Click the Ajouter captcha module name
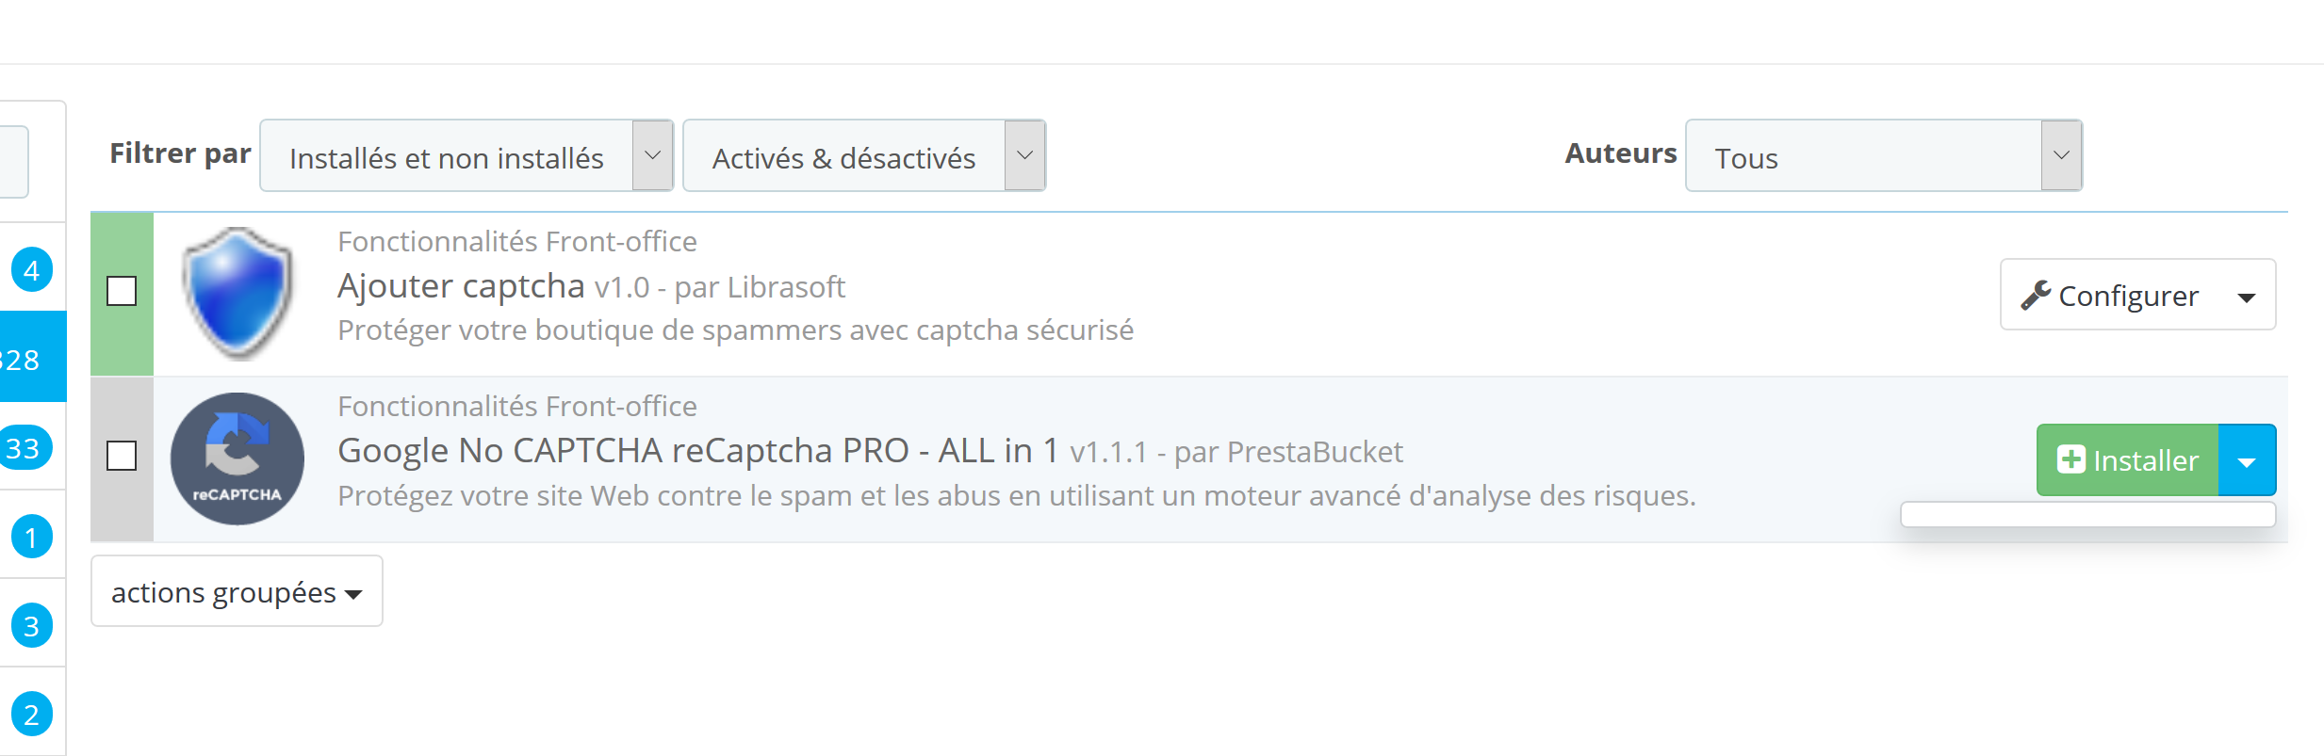 [461, 286]
